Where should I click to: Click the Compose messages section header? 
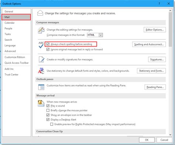click(100, 23)
